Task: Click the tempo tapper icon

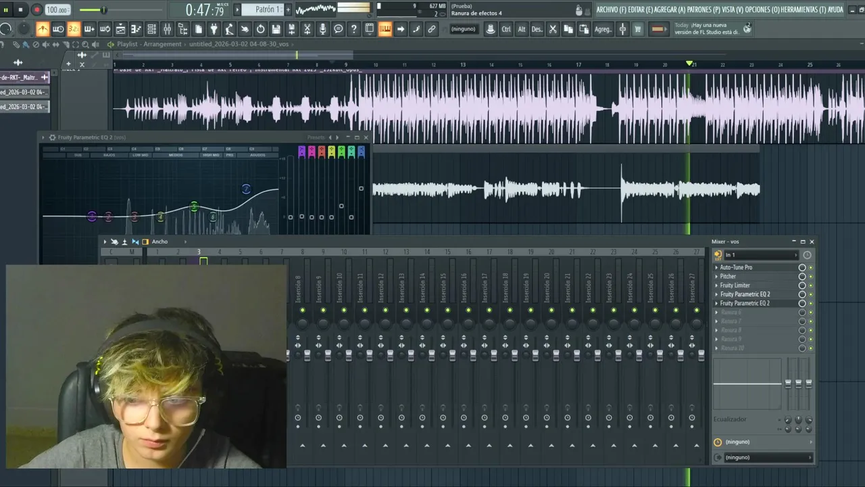Action: [230, 29]
